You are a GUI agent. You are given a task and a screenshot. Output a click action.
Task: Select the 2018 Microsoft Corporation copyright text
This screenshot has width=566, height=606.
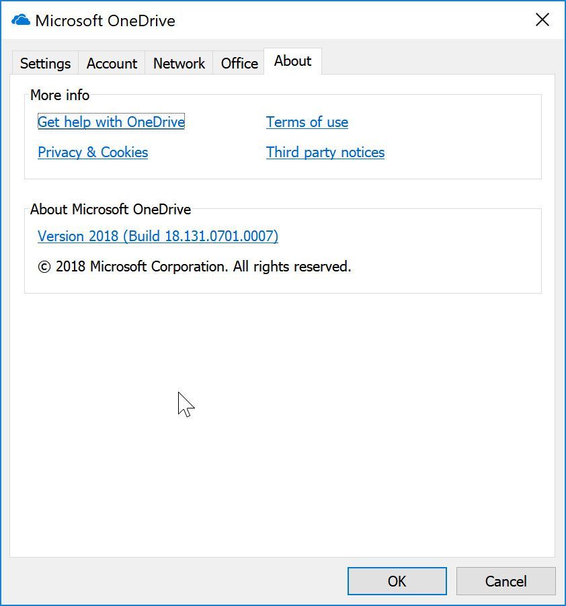click(x=194, y=266)
